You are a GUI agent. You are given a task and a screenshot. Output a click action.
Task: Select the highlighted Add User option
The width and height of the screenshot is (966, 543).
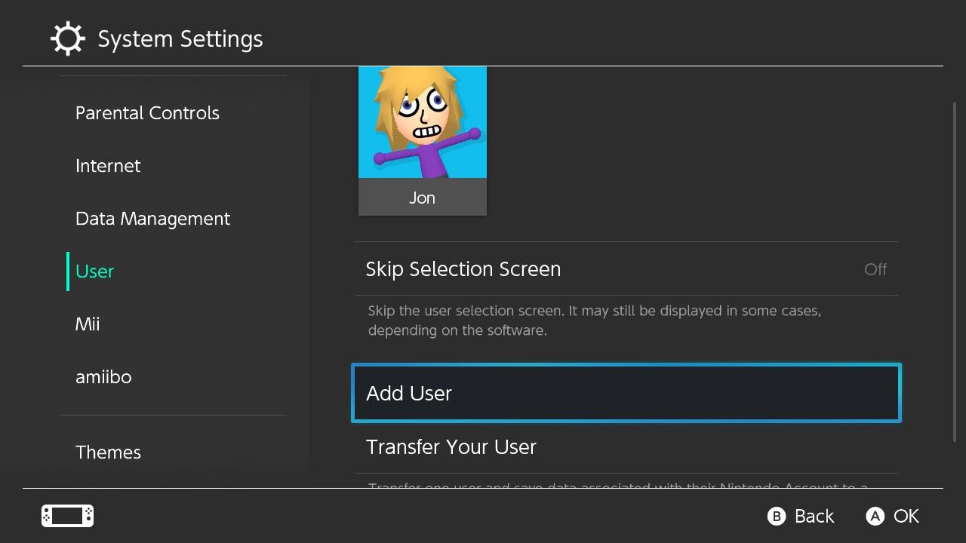pyautogui.click(x=626, y=393)
